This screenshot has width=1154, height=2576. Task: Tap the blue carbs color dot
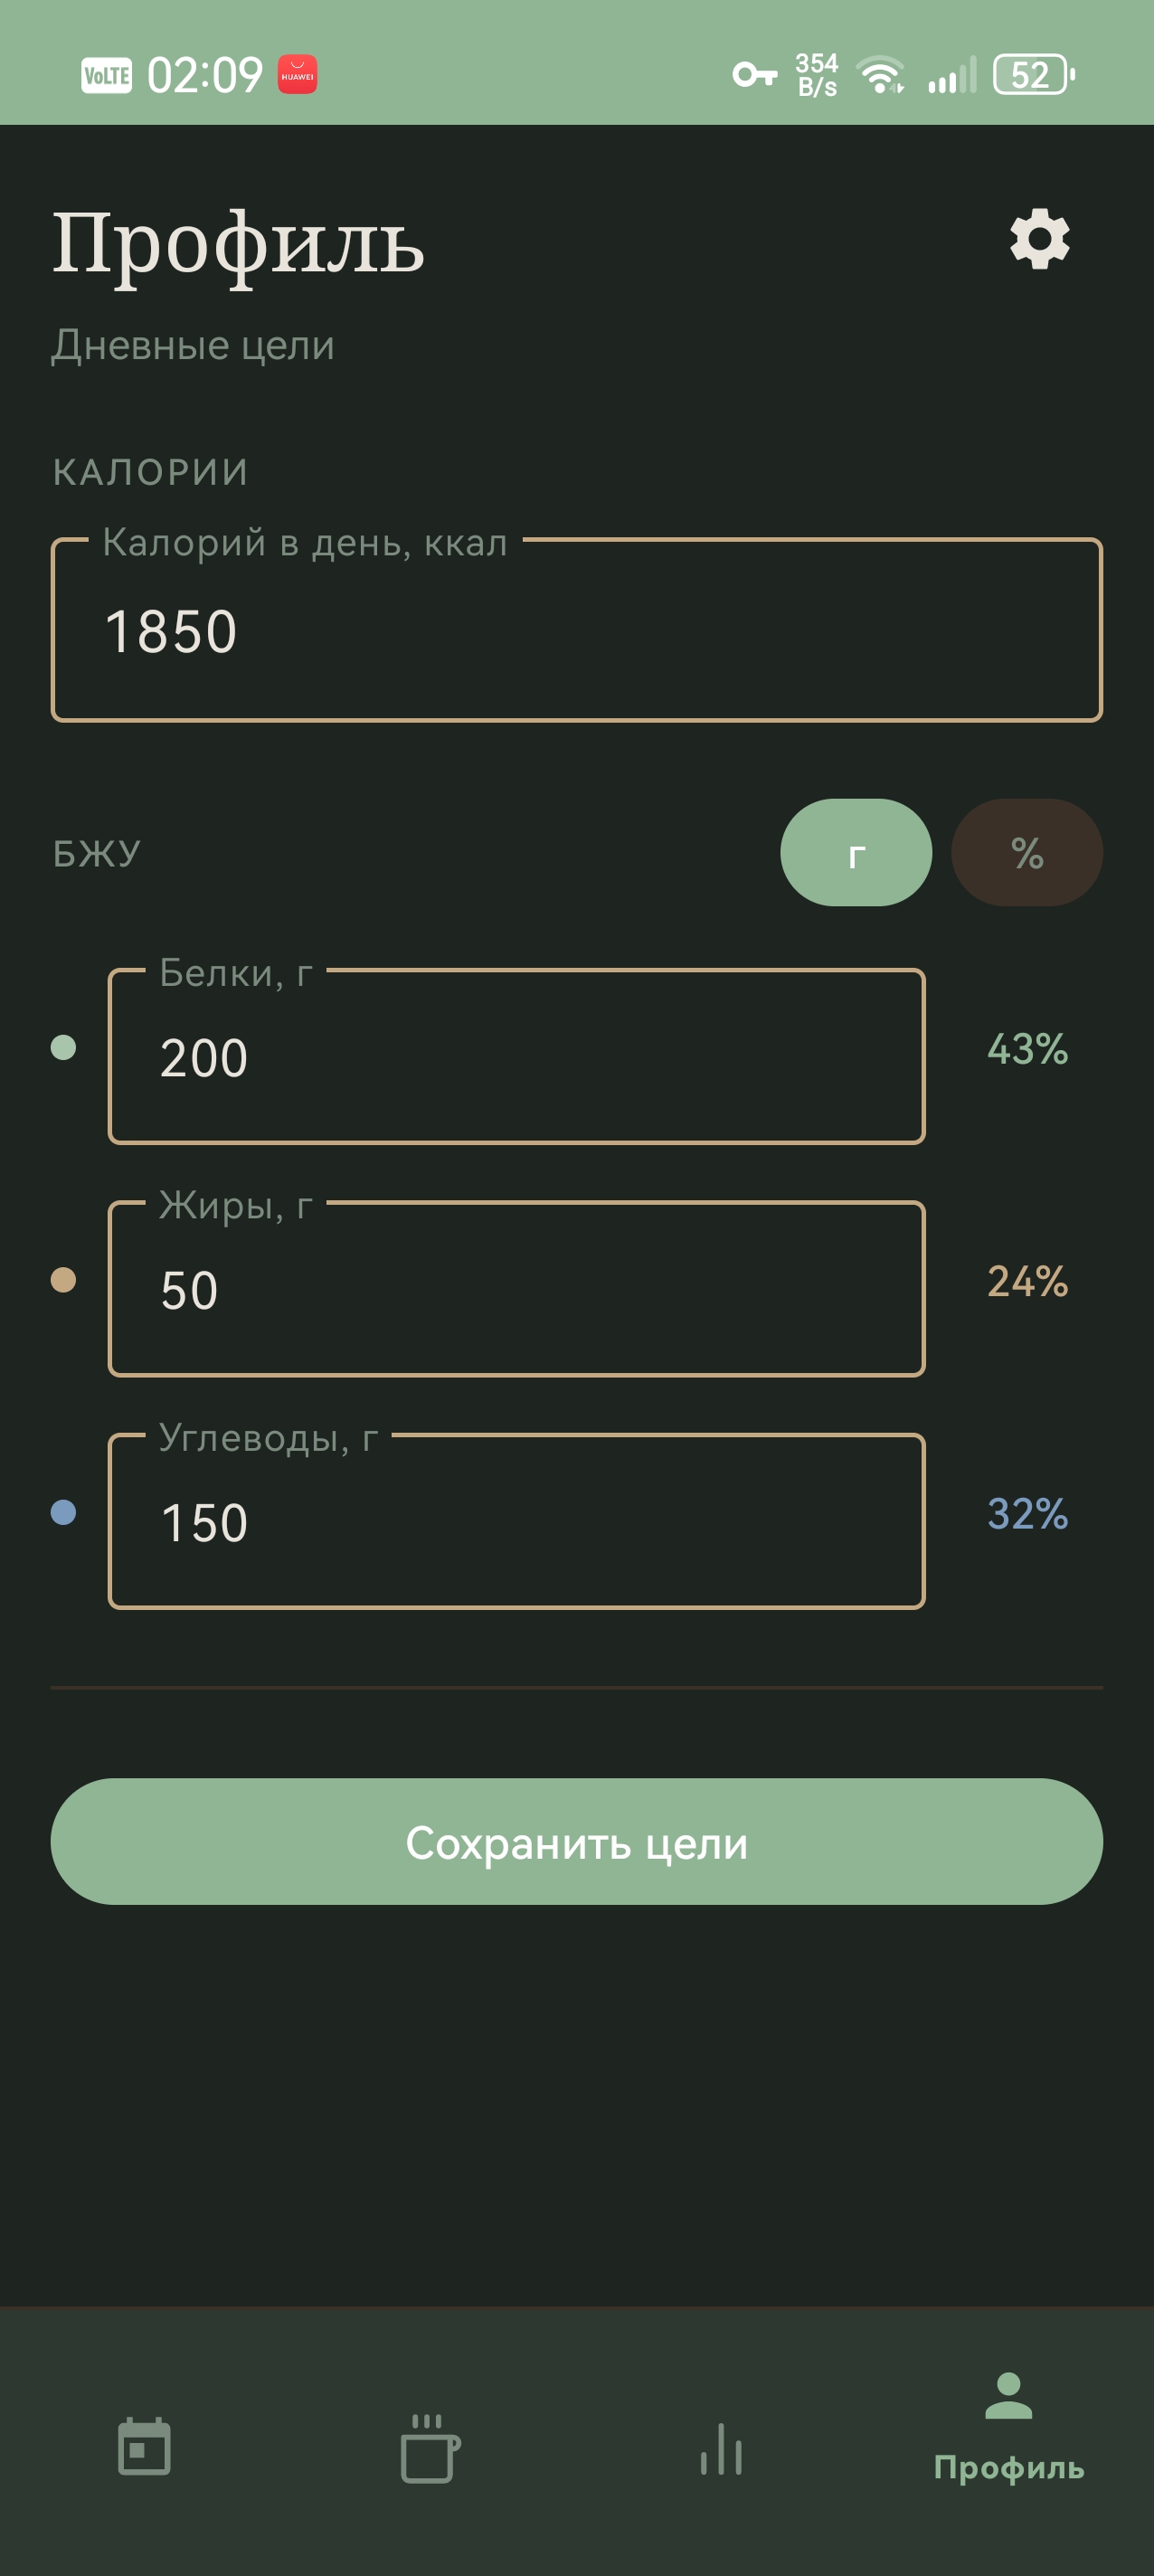[x=63, y=1512]
